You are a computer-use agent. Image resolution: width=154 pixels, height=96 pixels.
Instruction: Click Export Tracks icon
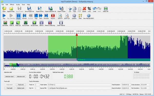(62, 9)
